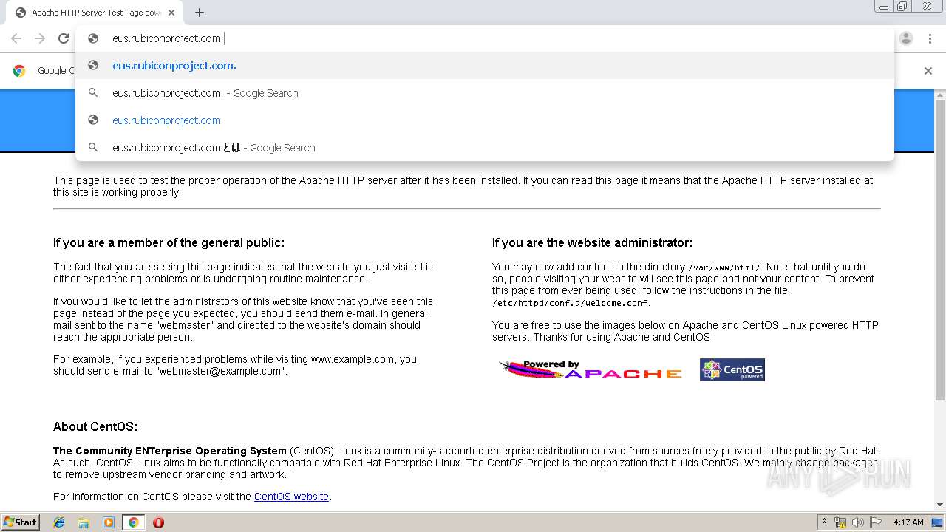The image size is (946, 532).
Task: Launch Internet Explorer from the taskbar
Action: (59, 522)
